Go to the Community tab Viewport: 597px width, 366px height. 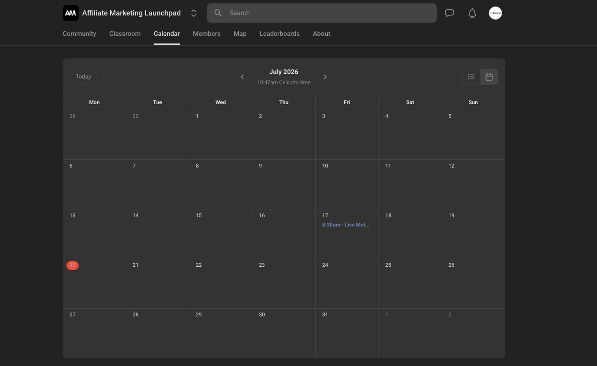click(79, 34)
